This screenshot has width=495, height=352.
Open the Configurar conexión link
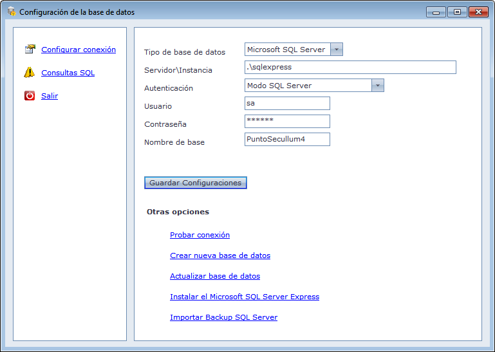(79, 50)
